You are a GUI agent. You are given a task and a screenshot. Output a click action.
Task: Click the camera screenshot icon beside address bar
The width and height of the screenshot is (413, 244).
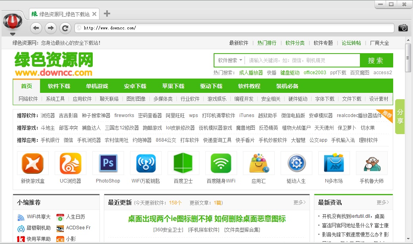(x=403, y=28)
